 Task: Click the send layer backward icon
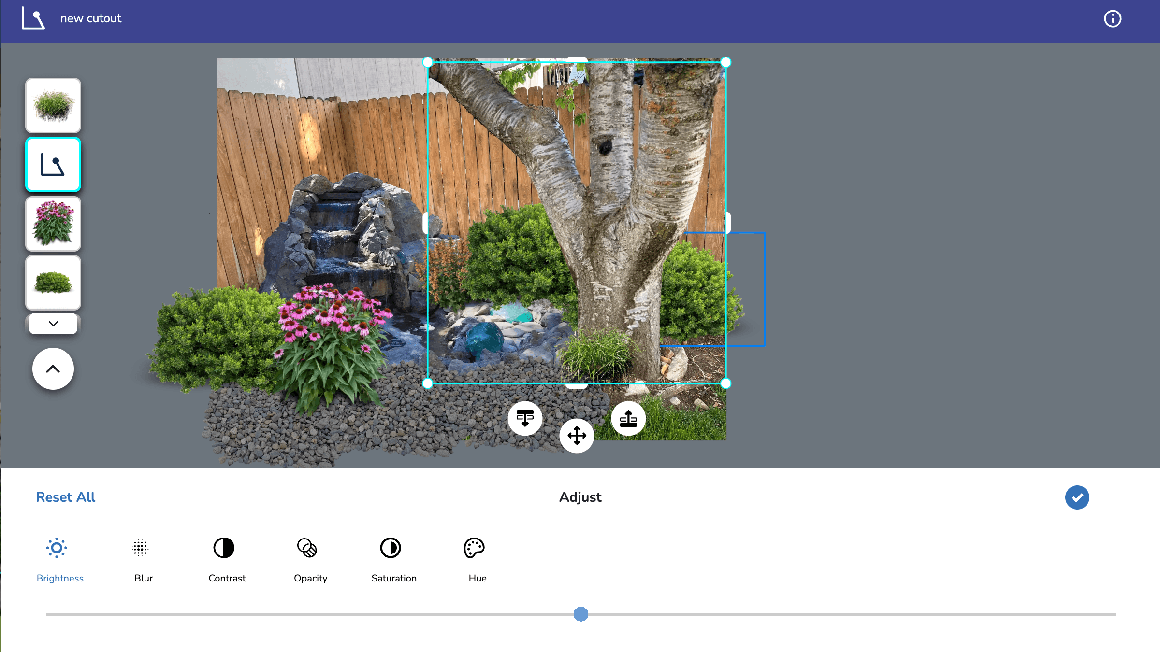point(525,418)
